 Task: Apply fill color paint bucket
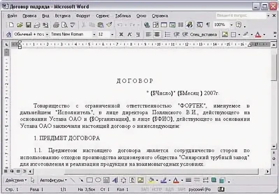pos(151,180)
